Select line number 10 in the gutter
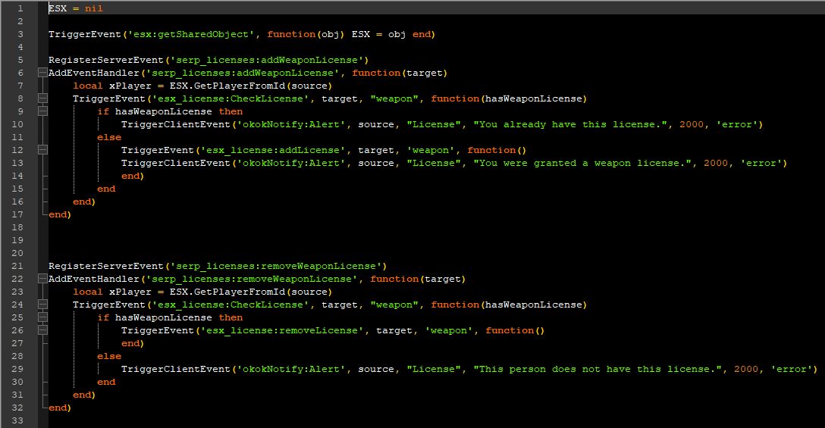The image size is (825, 428). click(x=17, y=124)
